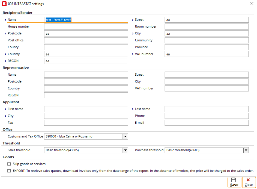Expand the Sales threshold dropdown
The image size is (257, 189).
(x=125, y=150)
